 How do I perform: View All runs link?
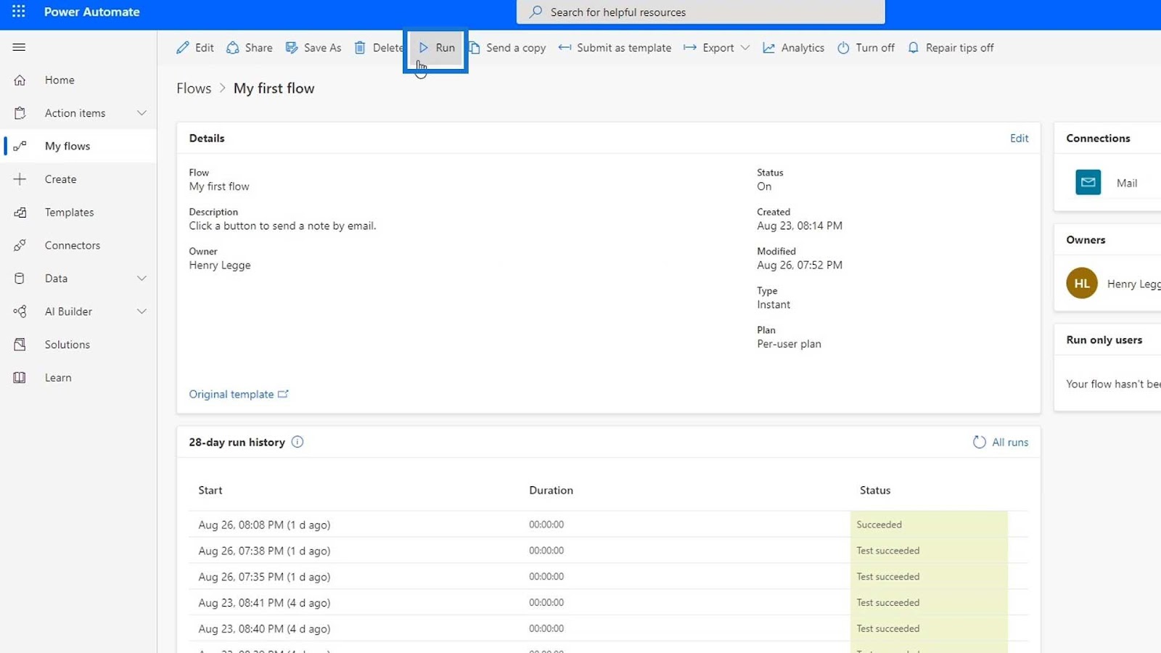click(x=1010, y=442)
